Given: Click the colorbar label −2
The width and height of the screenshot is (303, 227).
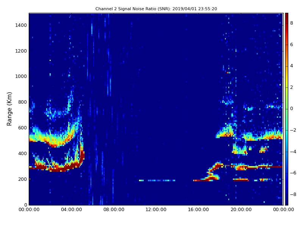Looking at the screenshot, I should click(293, 130).
